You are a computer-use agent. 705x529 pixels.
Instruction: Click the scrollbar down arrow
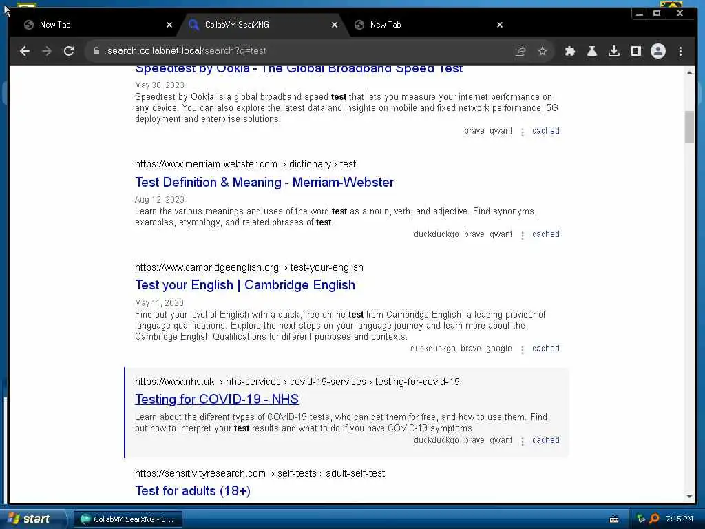[689, 497]
